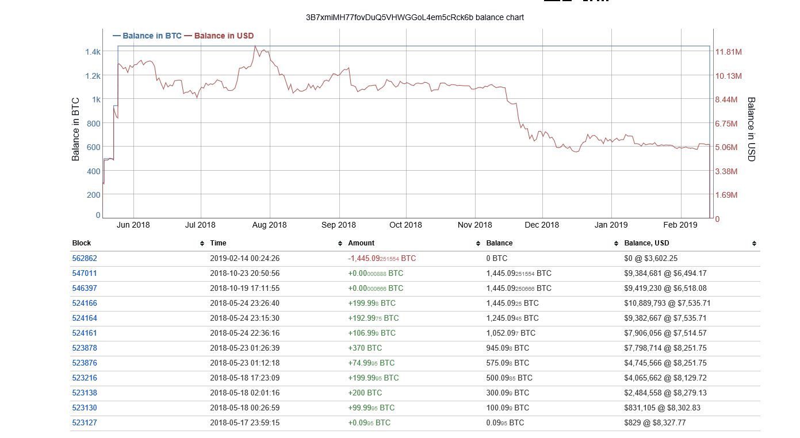Click the time 2018-05-23 01:12:18

(x=245, y=363)
